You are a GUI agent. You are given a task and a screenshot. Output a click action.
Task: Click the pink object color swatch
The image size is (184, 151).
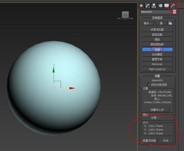click(x=174, y=12)
